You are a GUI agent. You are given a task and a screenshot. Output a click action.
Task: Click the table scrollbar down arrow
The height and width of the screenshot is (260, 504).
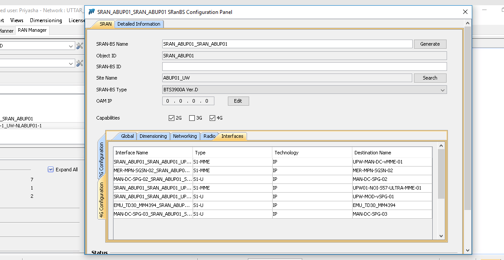coord(441,236)
